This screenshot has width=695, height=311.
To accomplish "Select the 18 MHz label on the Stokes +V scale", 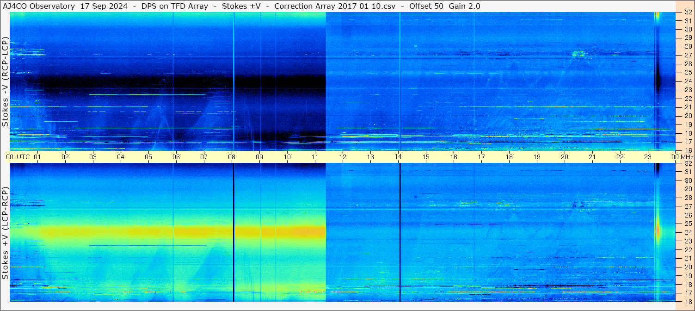I will pyautogui.click(x=688, y=285).
